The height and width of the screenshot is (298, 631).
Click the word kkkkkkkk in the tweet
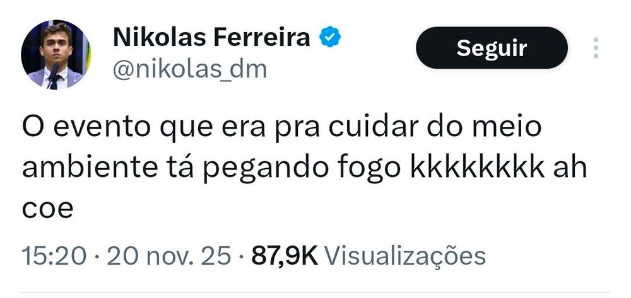[477, 169]
